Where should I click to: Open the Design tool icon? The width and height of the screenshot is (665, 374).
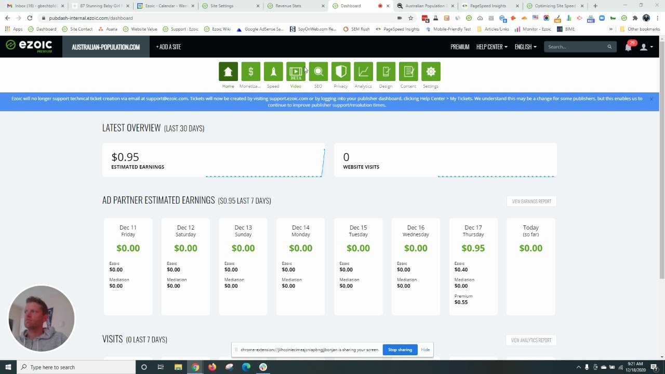click(385, 71)
